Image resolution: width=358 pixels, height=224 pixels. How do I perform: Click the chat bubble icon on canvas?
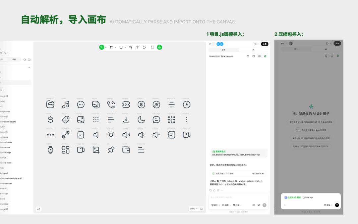point(81,105)
